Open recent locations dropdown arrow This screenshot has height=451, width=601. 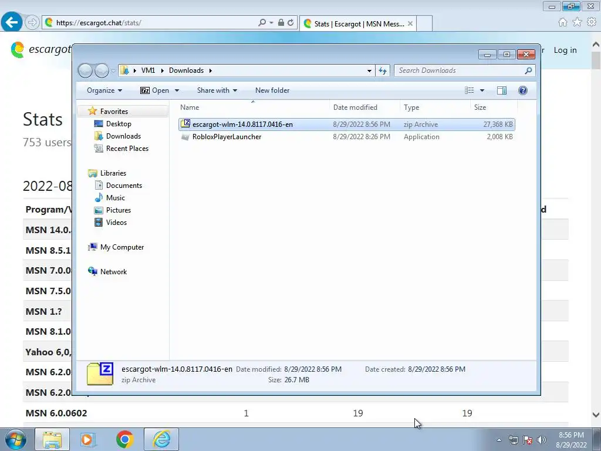point(113,71)
